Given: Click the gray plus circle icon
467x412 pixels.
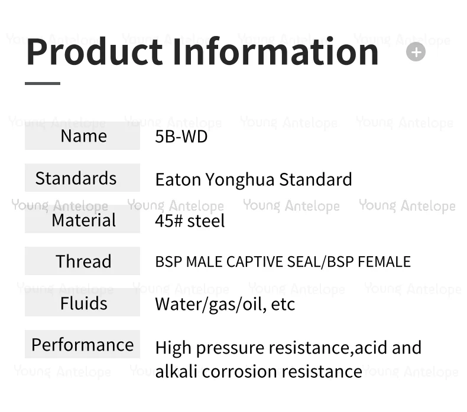Looking at the screenshot, I should coord(416,52).
